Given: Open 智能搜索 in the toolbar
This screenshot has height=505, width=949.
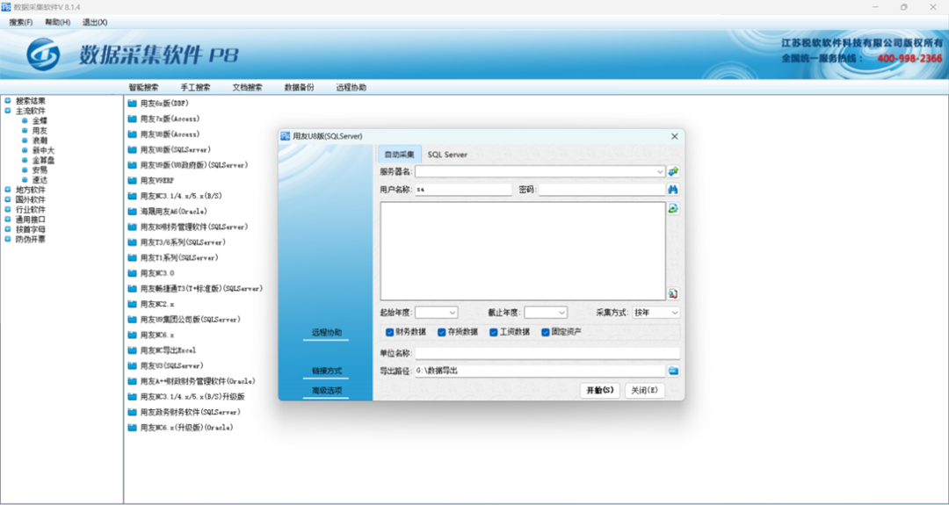Looking at the screenshot, I should 143,87.
